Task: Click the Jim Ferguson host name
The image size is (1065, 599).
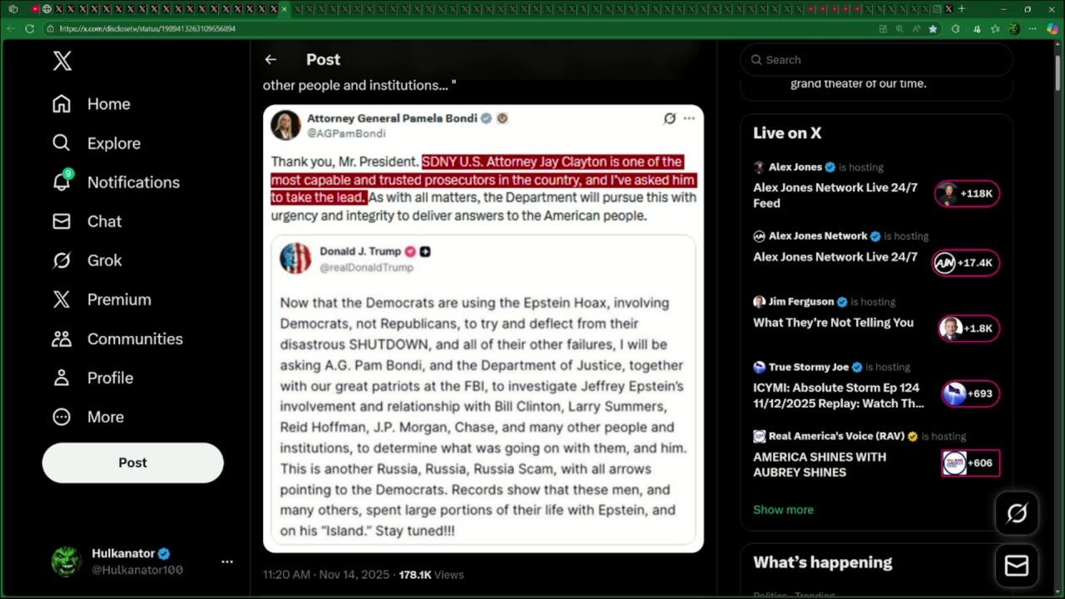Action: click(x=800, y=302)
